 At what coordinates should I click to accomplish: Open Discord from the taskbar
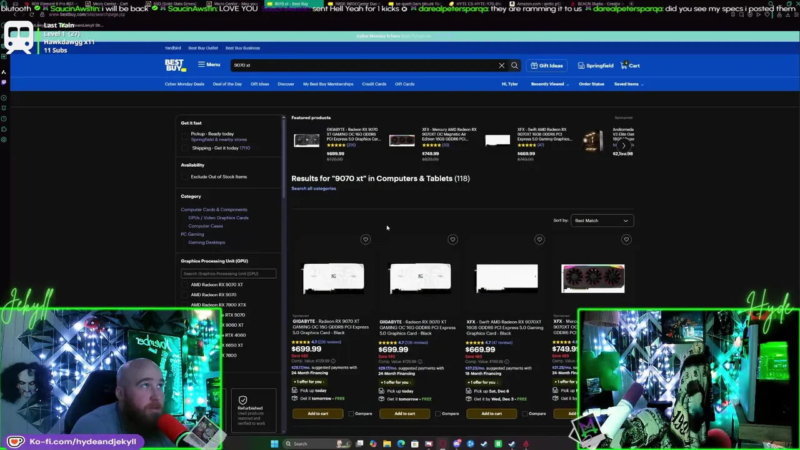pos(457,444)
